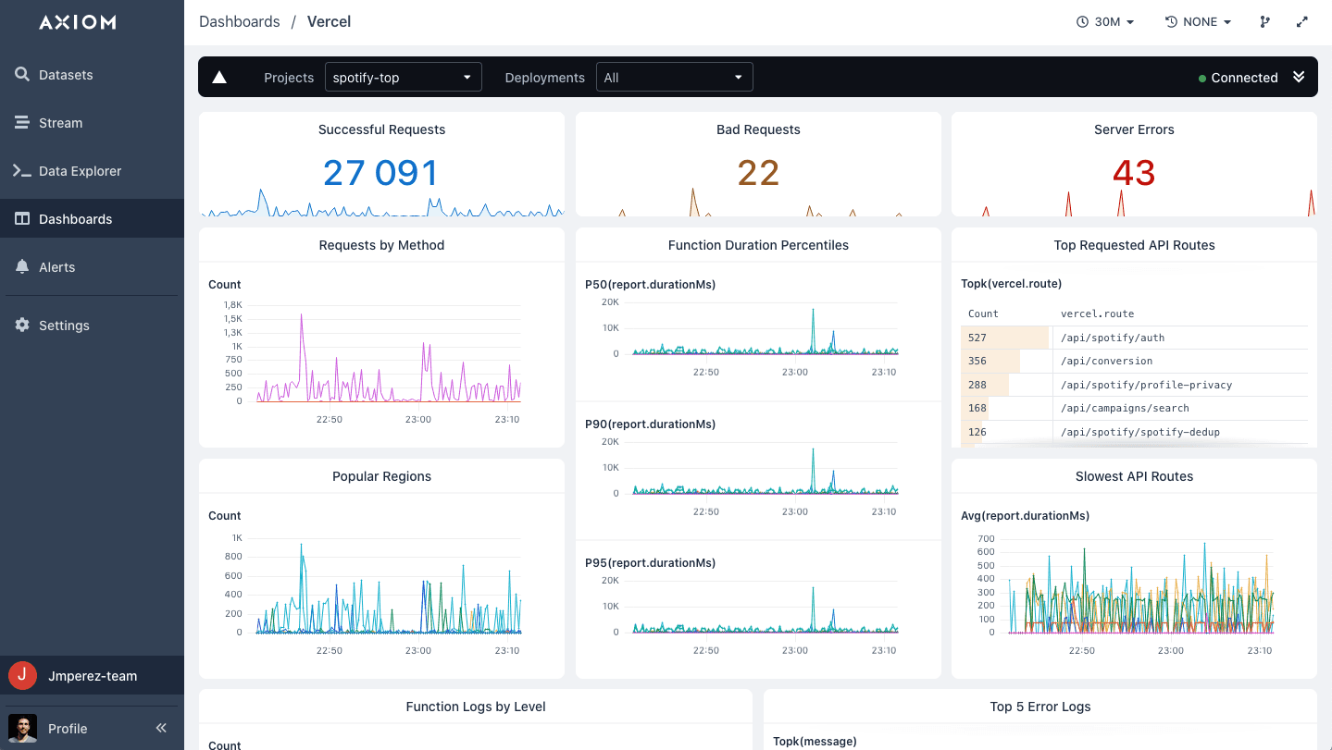Open the NONE compare period dropdown

(1199, 22)
